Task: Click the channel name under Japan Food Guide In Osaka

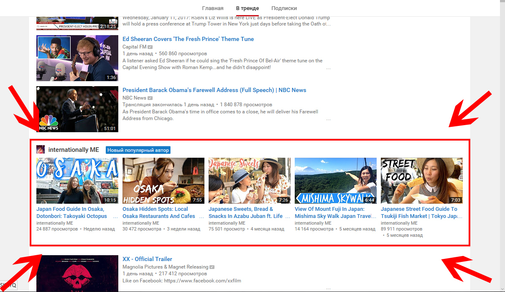Action: (x=55, y=223)
